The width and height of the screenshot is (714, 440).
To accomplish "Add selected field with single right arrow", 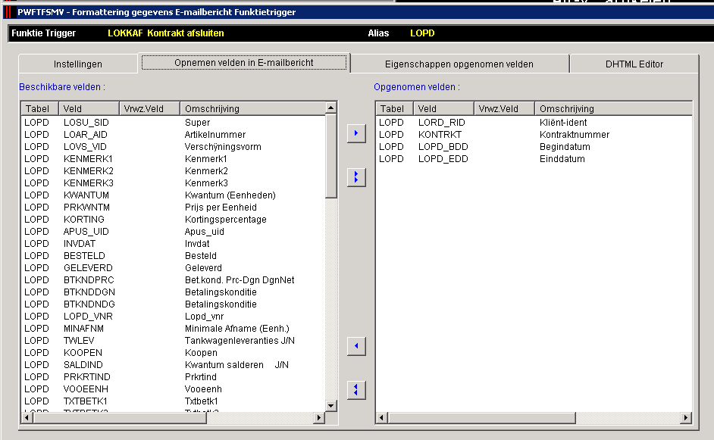I will click(x=356, y=133).
